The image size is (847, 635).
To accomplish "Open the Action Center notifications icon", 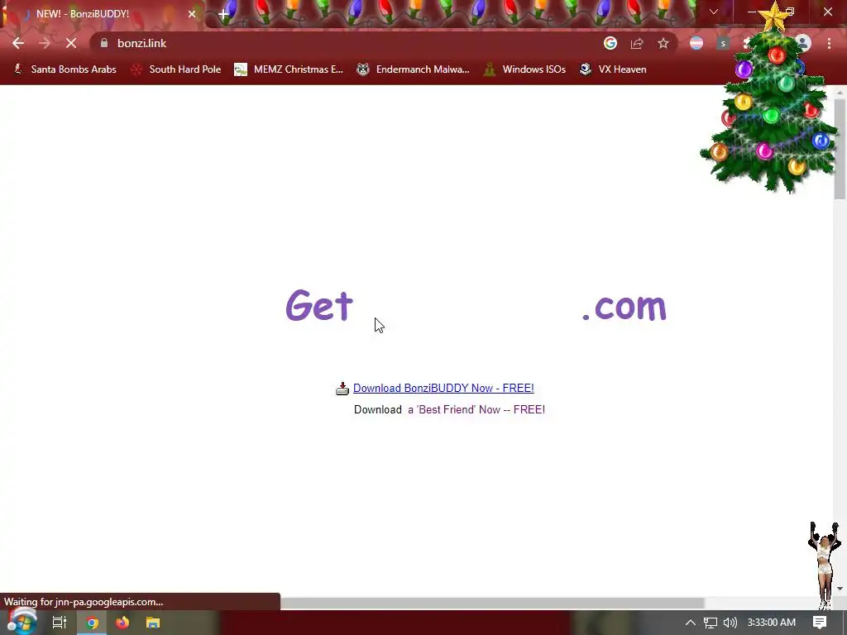I will tap(820, 623).
